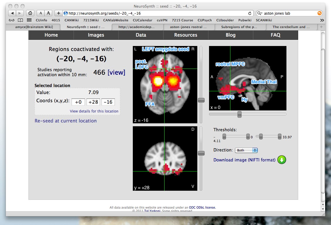Add bookmark with the plus button

(58, 13)
